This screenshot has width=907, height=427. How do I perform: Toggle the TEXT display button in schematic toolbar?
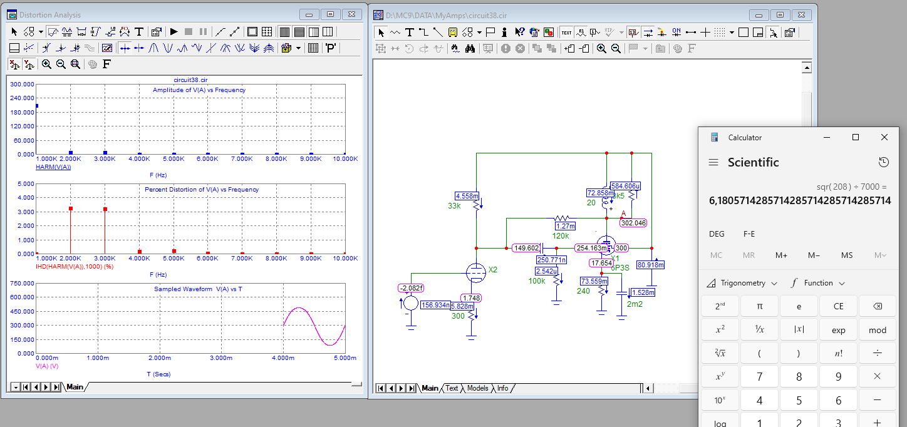coord(566,32)
